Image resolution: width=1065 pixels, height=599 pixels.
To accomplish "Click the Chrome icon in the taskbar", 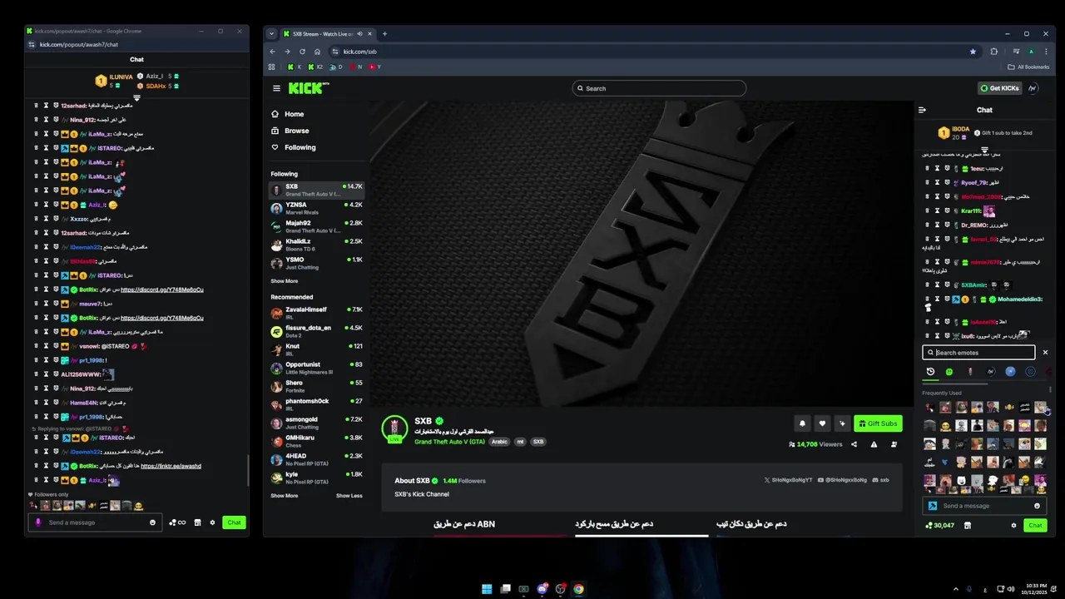I will [x=578, y=589].
